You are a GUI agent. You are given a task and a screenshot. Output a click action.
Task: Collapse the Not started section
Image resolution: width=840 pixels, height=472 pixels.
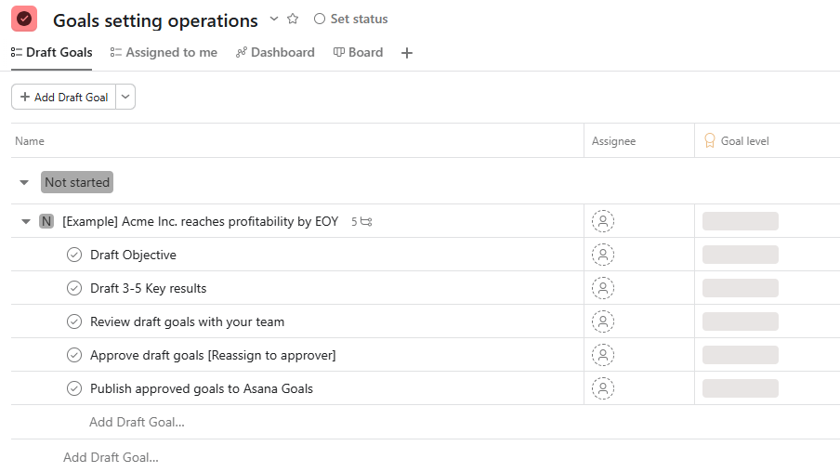pos(24,183)
